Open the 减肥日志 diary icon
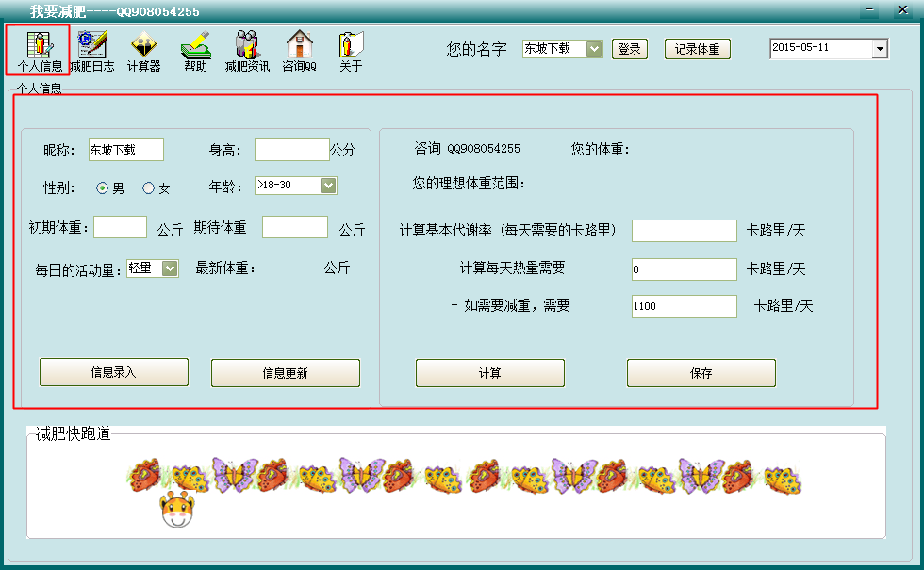This screenshot has height=570, width=924. (92, 51)
